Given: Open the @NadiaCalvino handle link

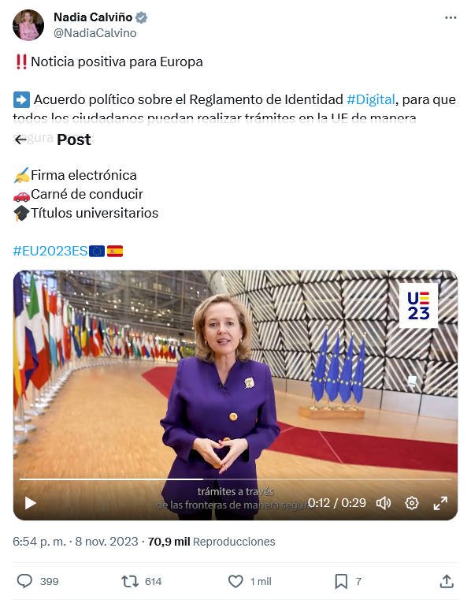Looking at the screenshot, I should tap(95, 33).
